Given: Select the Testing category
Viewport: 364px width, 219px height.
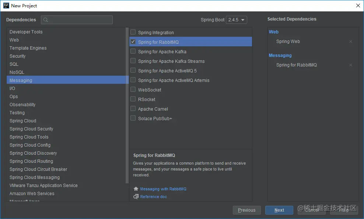Looking at the screenshot, I should click(66, 113).
